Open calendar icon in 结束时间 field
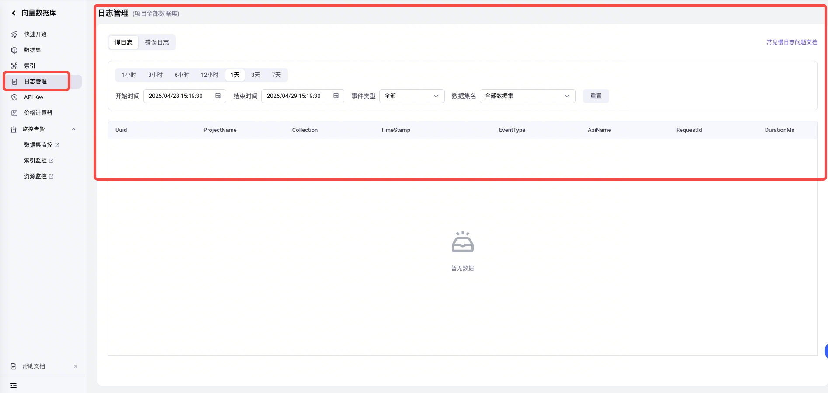The width and height of the screenshot is (828, 393). tap(336, 96)
